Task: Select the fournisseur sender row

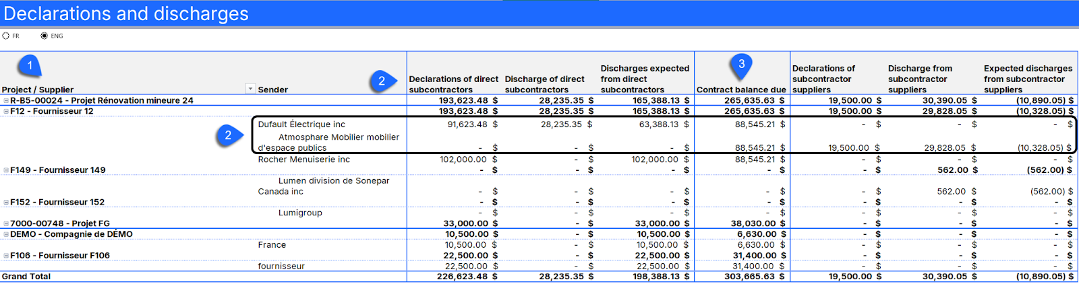Action: pyautogui.click(x=281, y=267)
